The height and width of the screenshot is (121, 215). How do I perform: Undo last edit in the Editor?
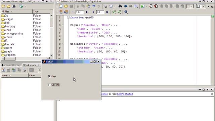point(94,6)
